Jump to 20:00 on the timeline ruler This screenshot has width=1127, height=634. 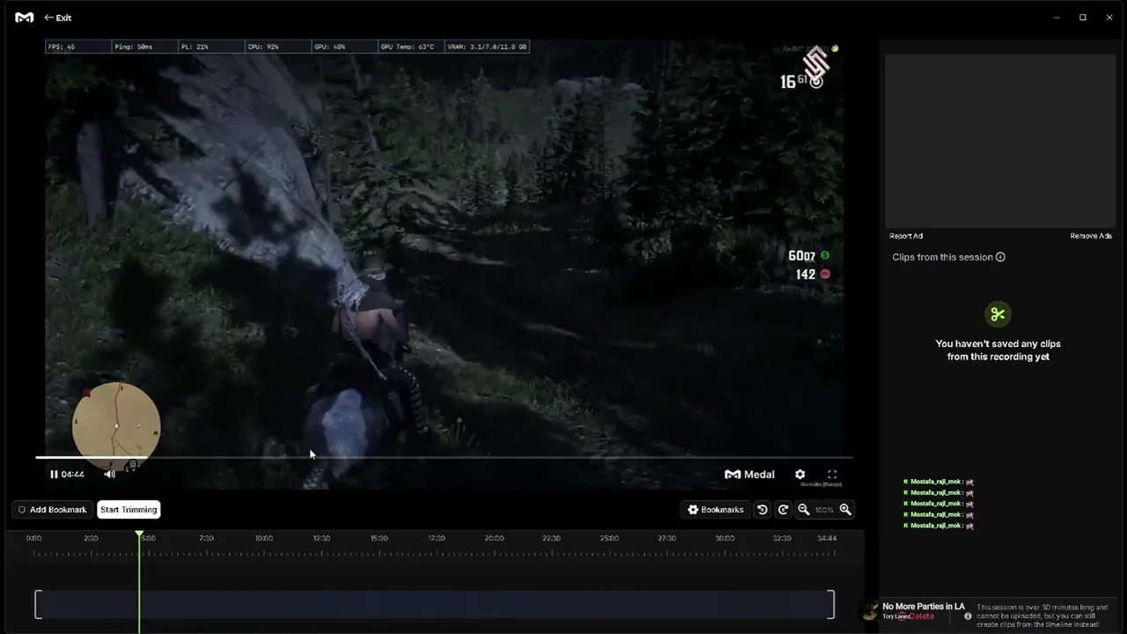494,538
